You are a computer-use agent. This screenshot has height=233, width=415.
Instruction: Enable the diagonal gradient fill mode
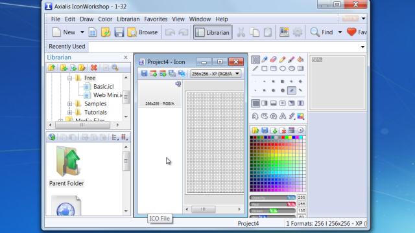point(291,104)
